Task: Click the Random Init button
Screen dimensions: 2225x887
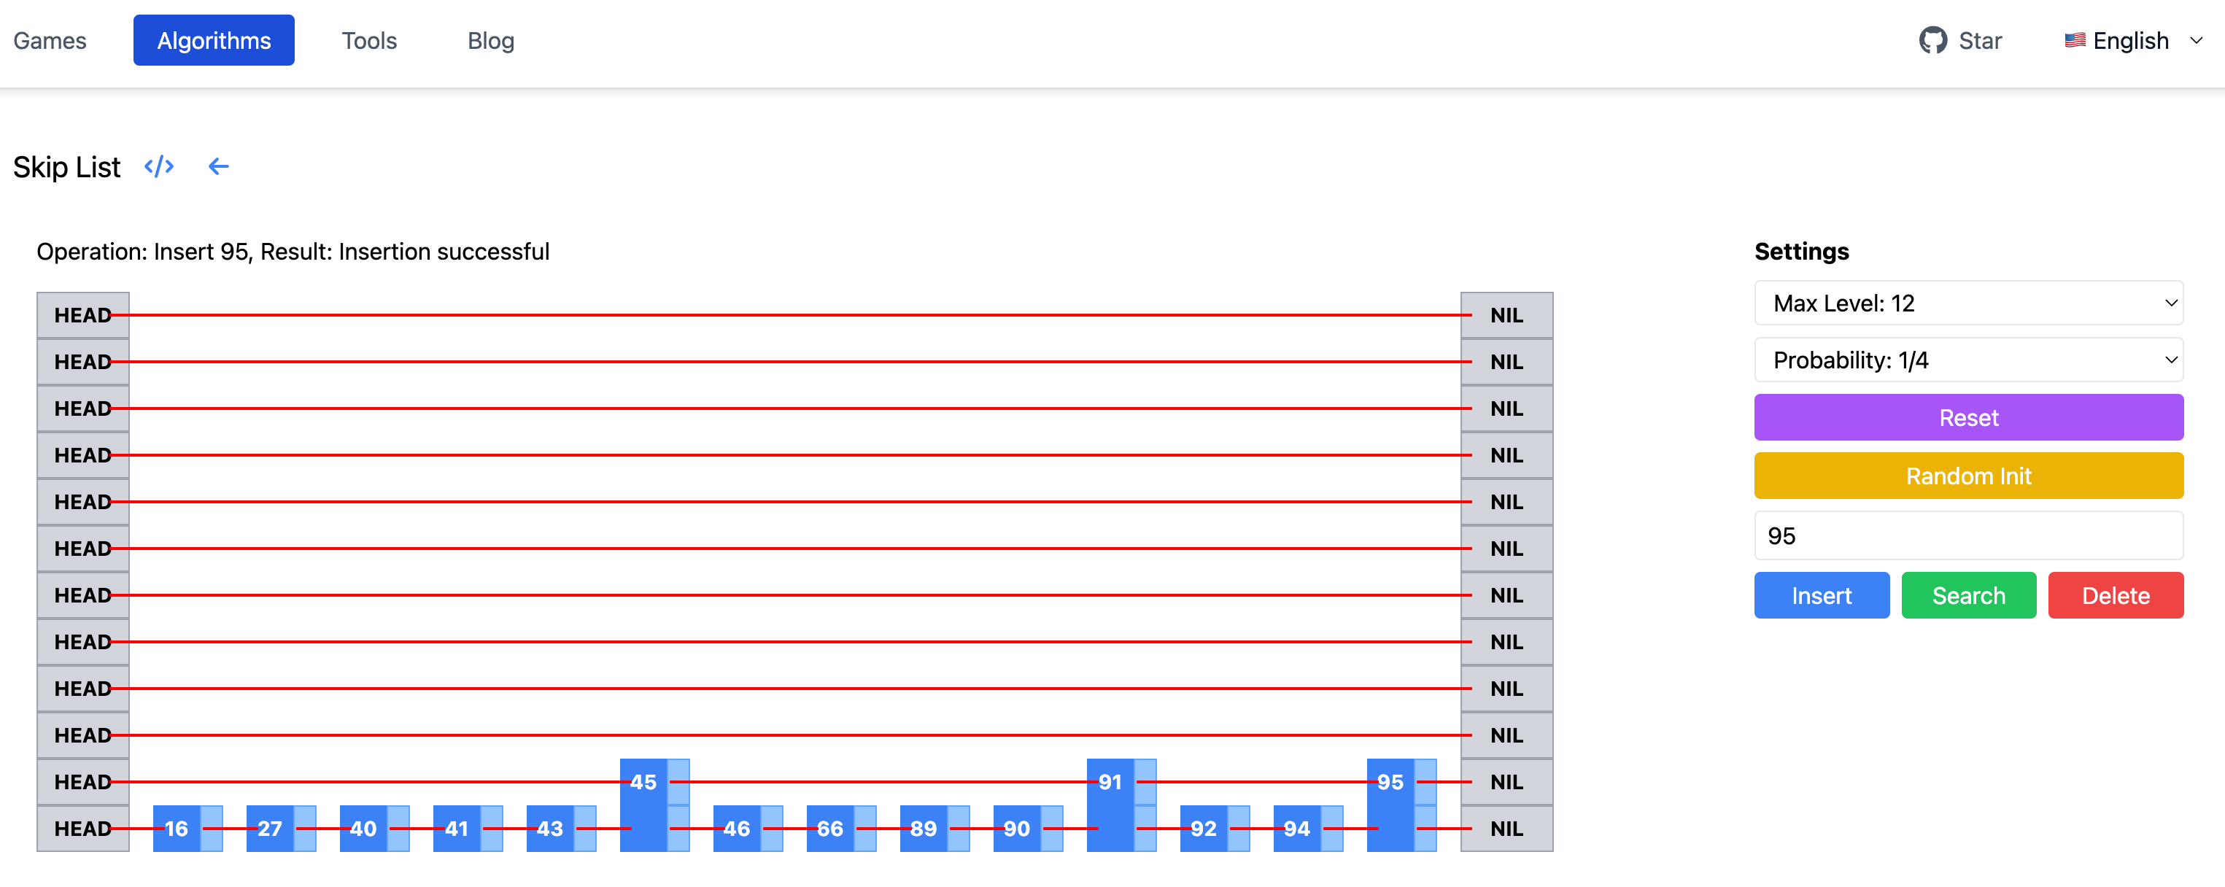Action: 1968,476
